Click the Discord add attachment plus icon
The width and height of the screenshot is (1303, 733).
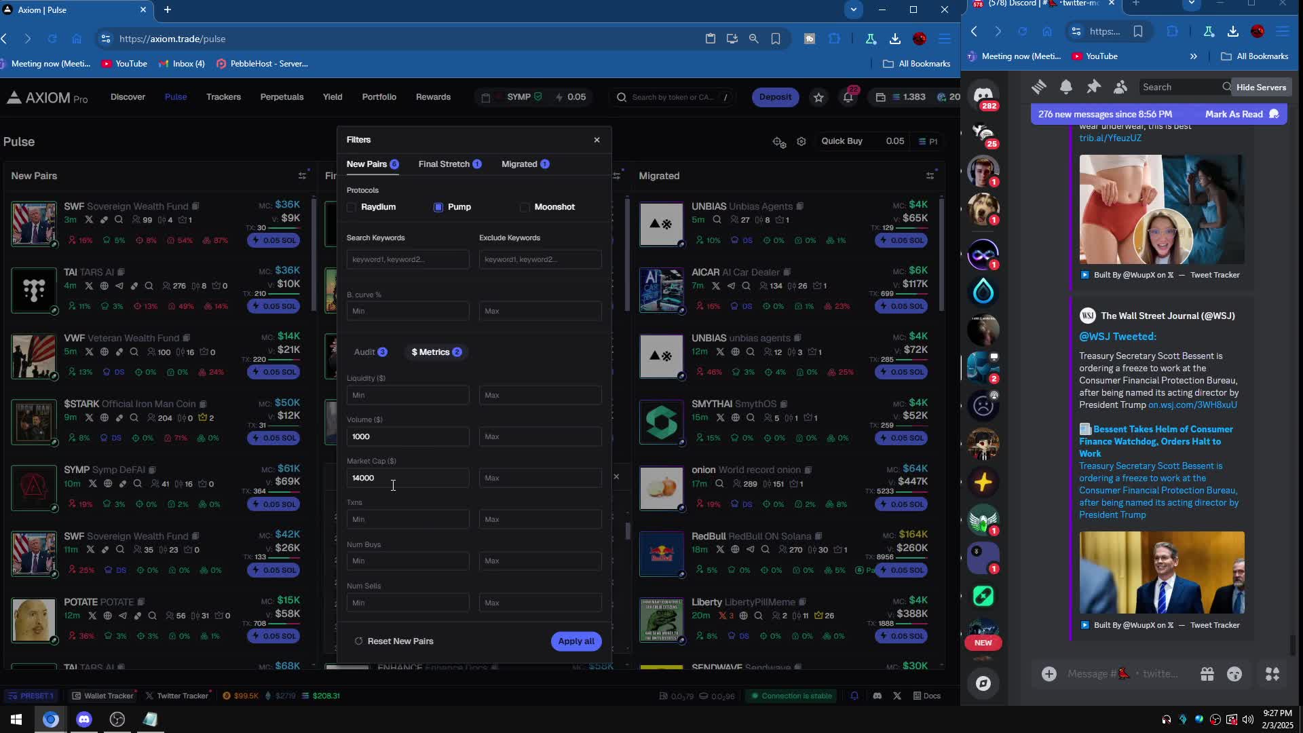coord(1049,674)
